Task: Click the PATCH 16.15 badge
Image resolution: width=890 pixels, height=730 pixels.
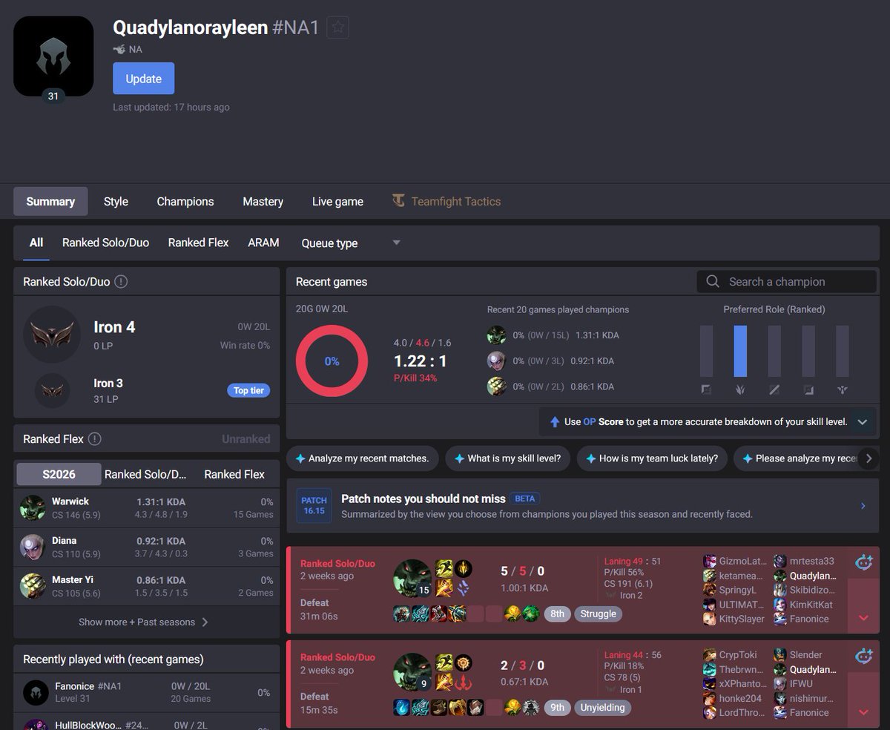Action: (314, 506)
